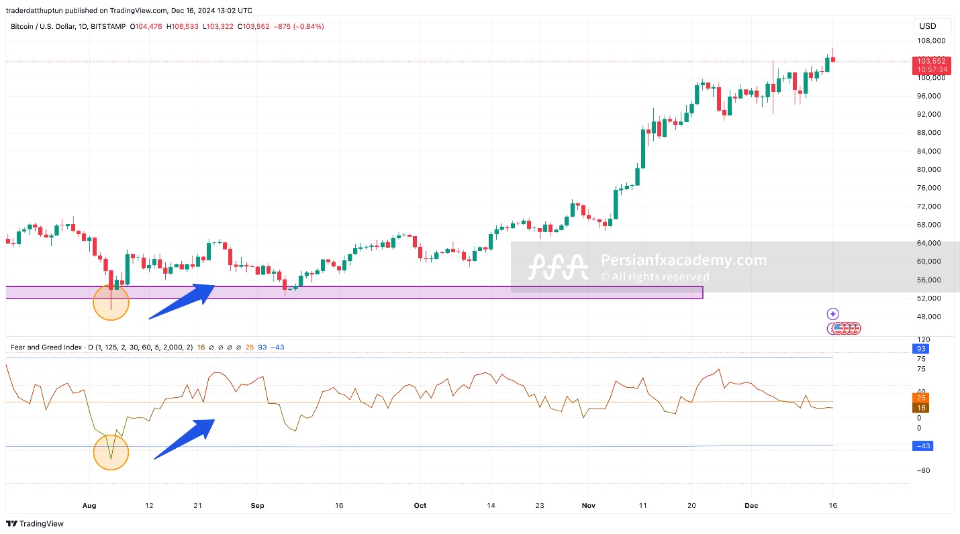The image size is (960, 534).
Task: Click the −875 (−0.84%) change value
Action: tap(299, 27)
